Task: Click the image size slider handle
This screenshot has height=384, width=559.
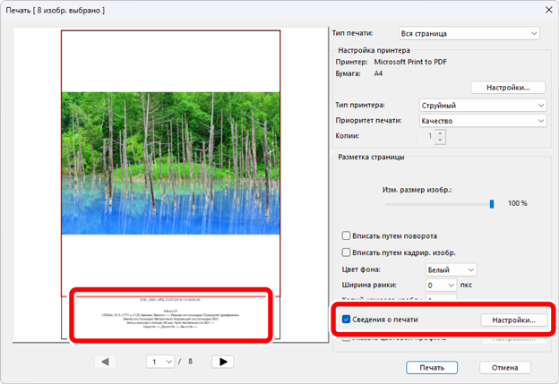Action: pyautogui.click(x=492, y=203)
